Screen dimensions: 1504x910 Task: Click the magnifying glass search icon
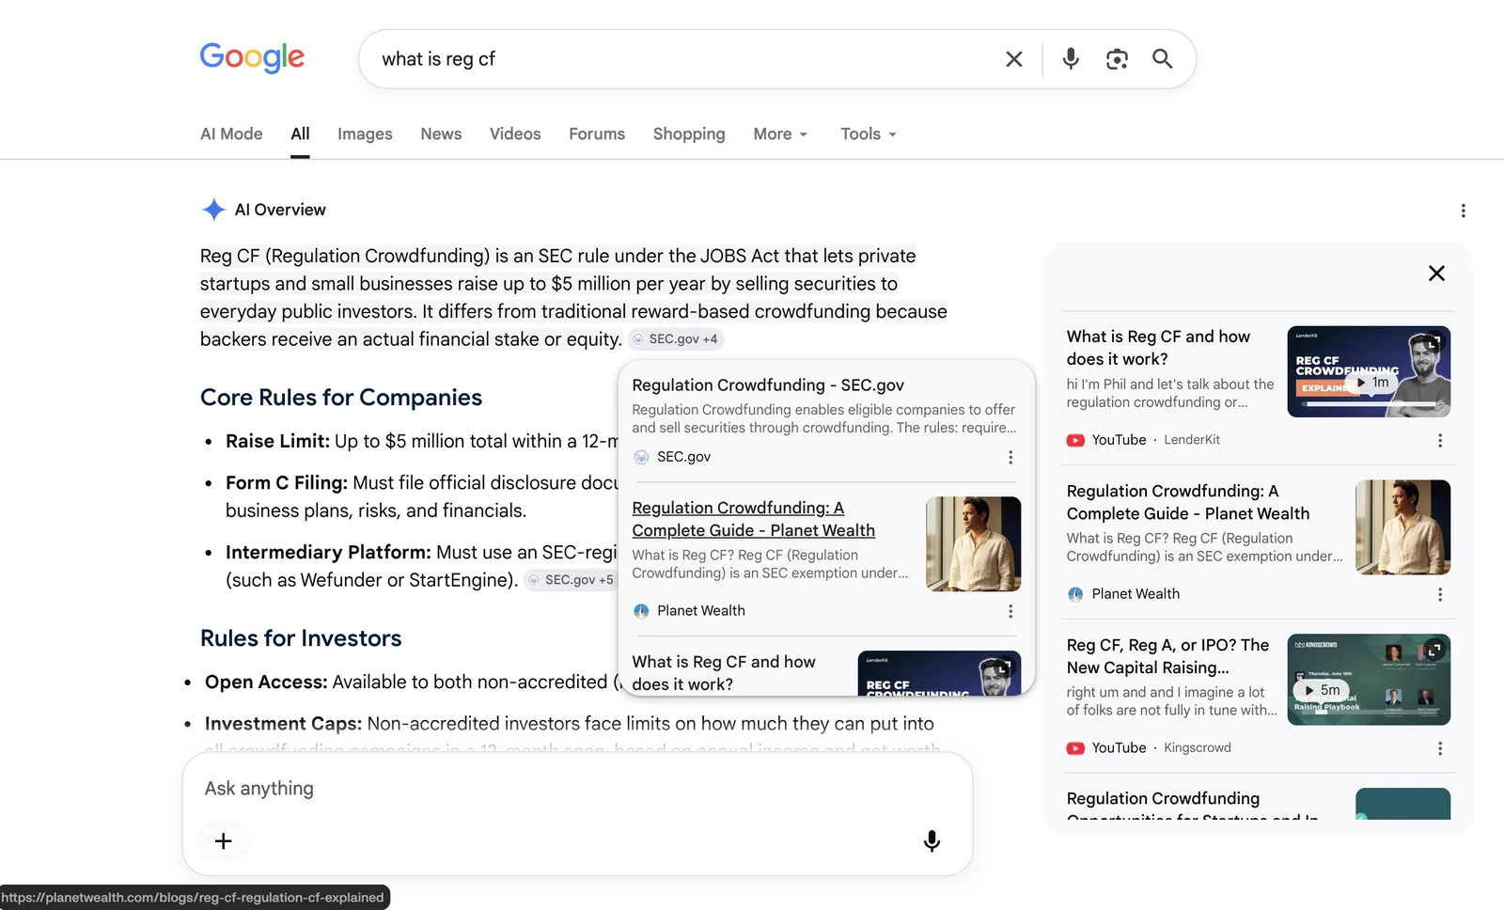coord(1163,59)
